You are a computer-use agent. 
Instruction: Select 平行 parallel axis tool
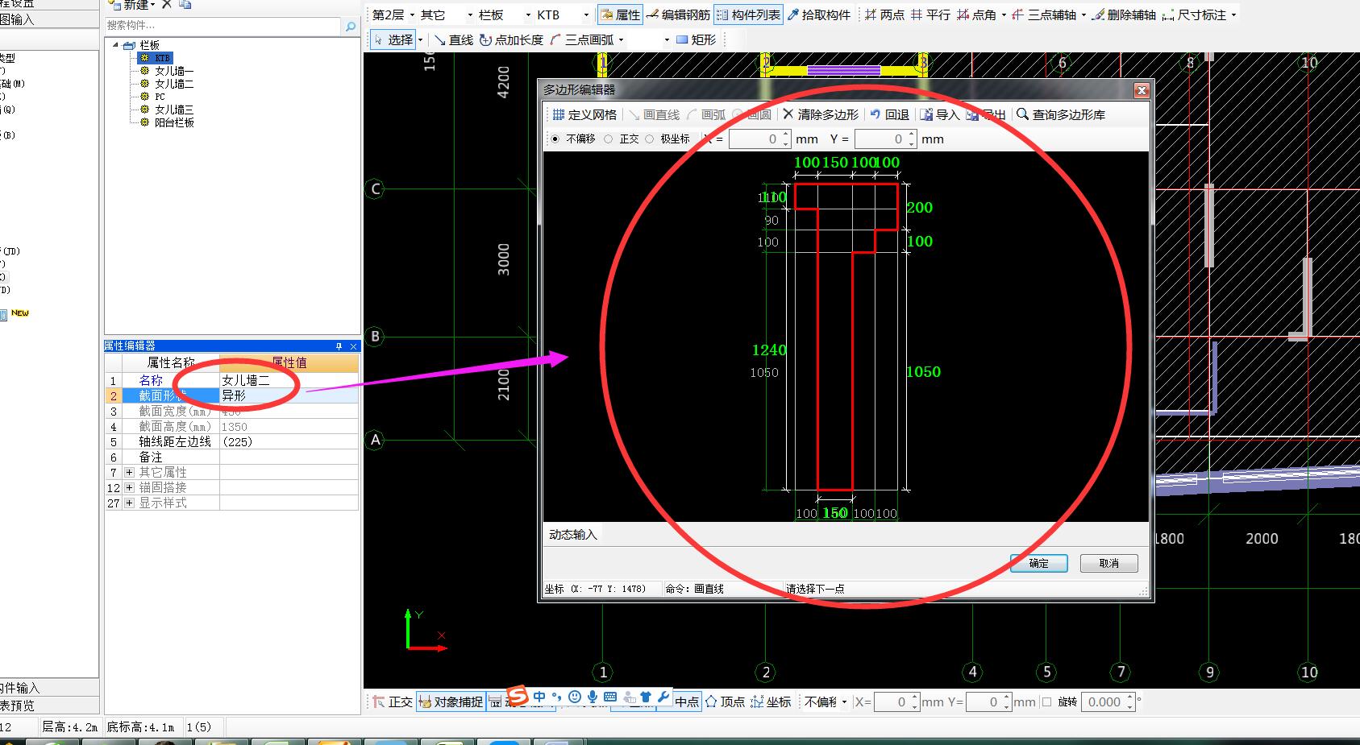tap(930, 14)
